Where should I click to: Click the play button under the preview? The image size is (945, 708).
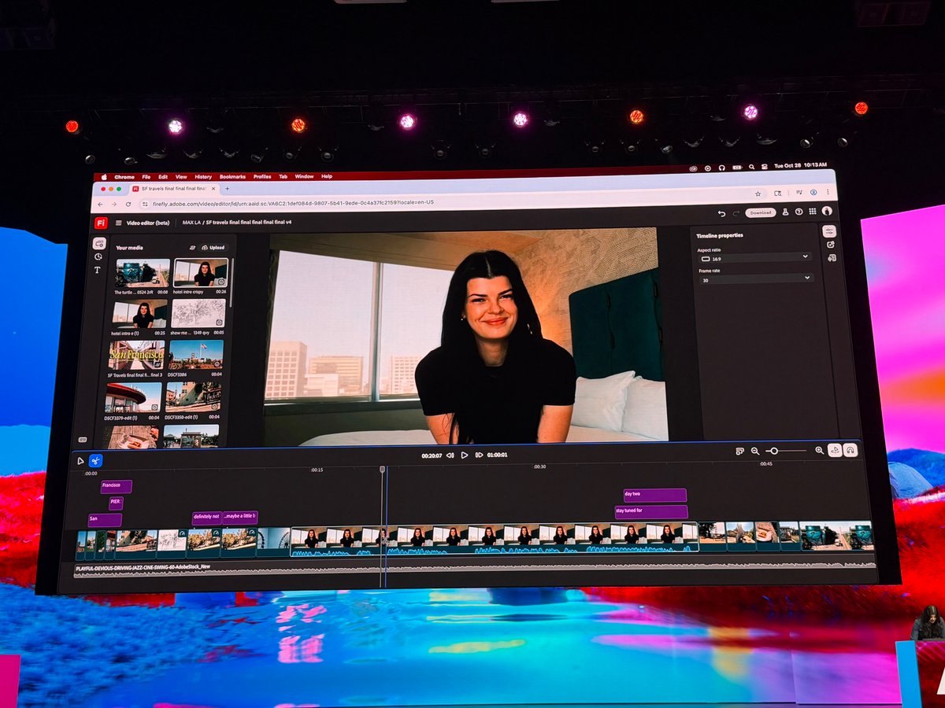click(x=465, y=455)
